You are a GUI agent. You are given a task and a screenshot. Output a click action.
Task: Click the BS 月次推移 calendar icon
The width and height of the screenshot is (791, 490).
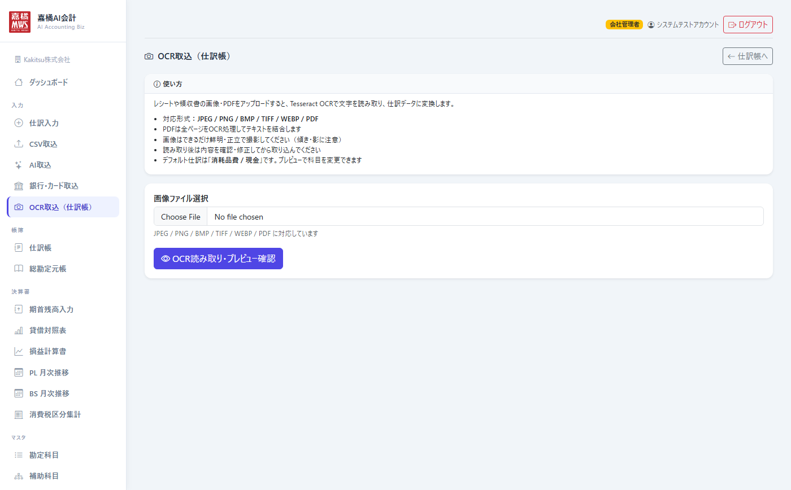19,393
